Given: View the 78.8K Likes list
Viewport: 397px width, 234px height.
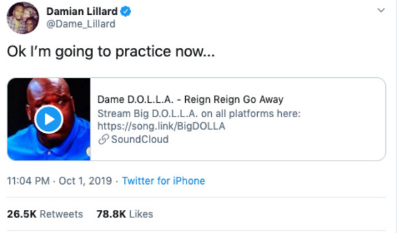Looking at the screenshot, I should (x=125, y=214).
